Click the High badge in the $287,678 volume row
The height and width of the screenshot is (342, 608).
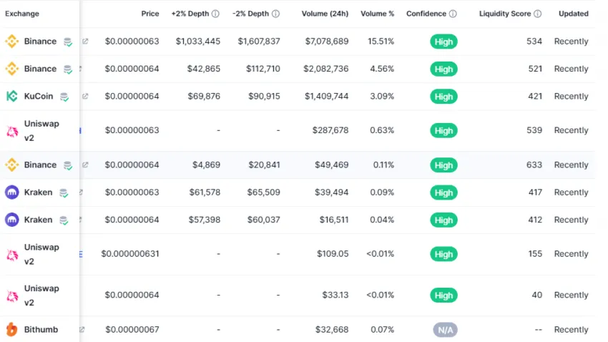(x=443, y=131)
